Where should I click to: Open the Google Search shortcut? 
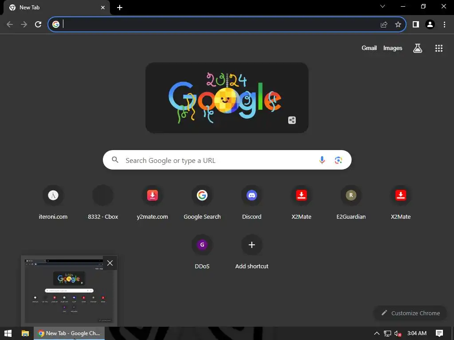point(202,202)
